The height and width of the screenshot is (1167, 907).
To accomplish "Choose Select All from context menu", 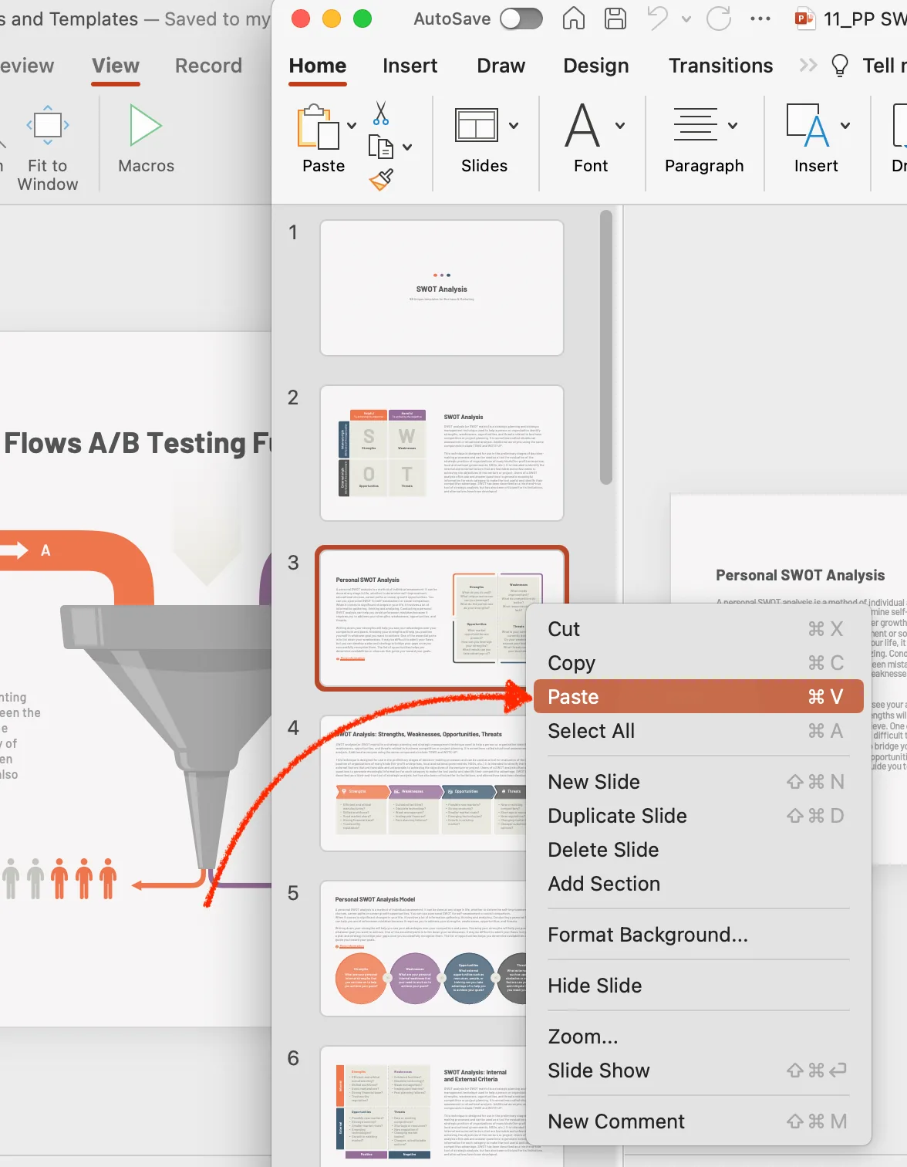I will click(699, 731).
